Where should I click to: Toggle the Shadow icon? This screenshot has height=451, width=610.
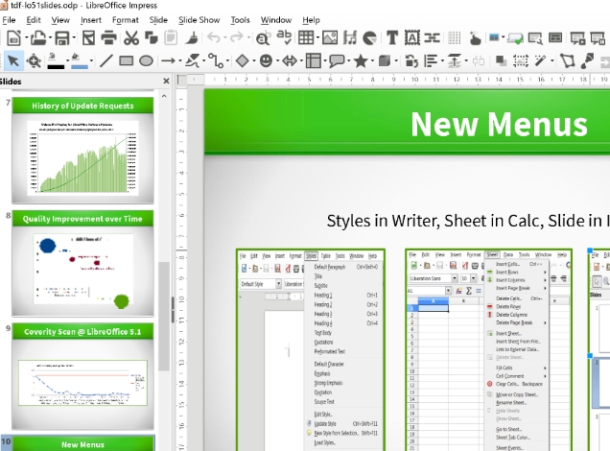click(x=501, y=61)
